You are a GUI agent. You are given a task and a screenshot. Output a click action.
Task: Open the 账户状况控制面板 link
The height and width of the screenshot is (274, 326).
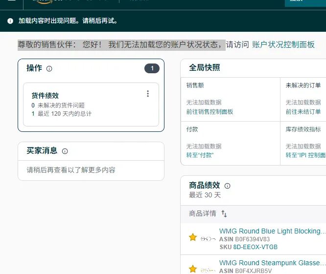(283, 44)
